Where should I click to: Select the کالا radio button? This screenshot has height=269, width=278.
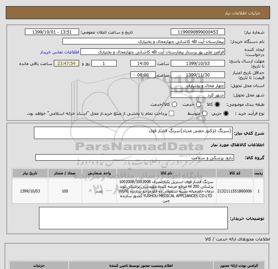(x=217, y=104)
